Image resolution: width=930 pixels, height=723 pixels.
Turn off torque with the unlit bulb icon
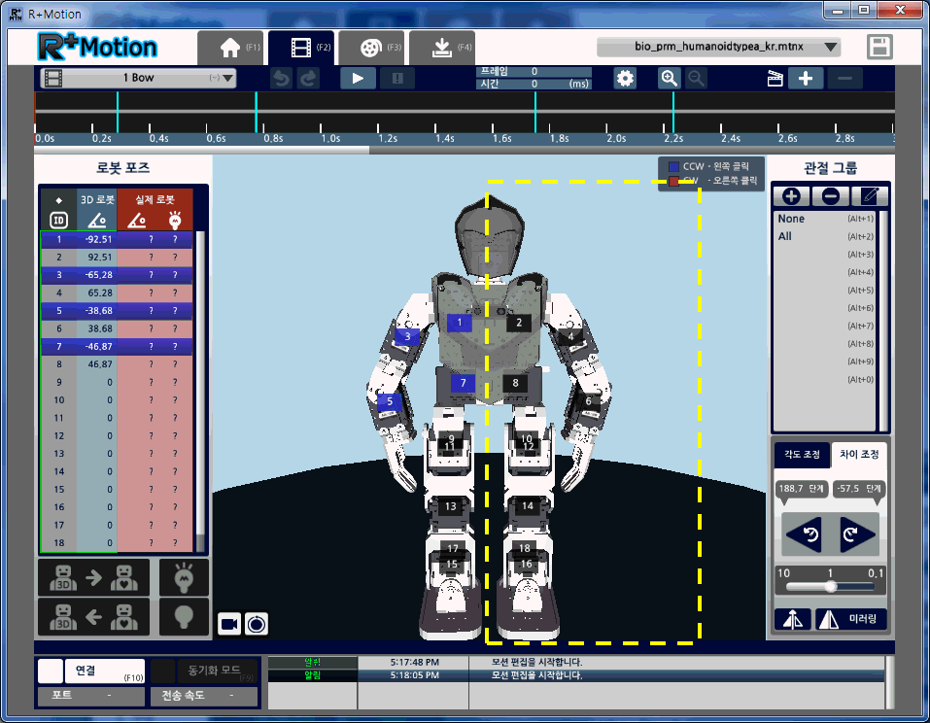184,617
